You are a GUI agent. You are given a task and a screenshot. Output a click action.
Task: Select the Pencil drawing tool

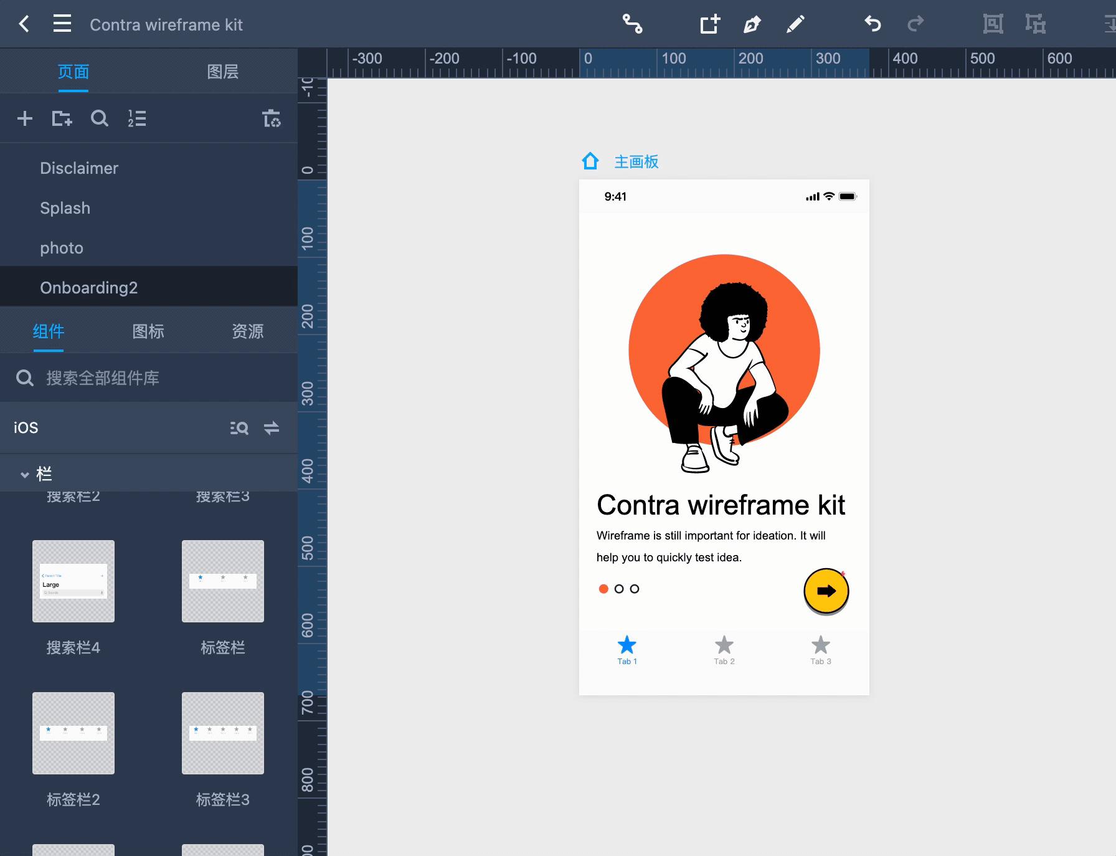click(x=795, y=24)
